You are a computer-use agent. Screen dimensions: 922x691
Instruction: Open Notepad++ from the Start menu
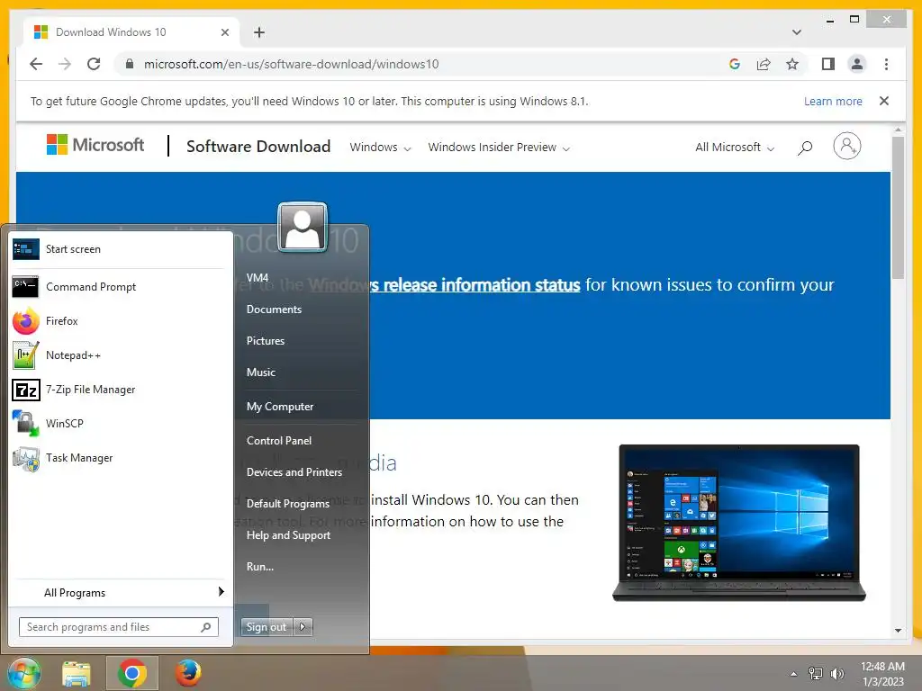coord(118,354)
